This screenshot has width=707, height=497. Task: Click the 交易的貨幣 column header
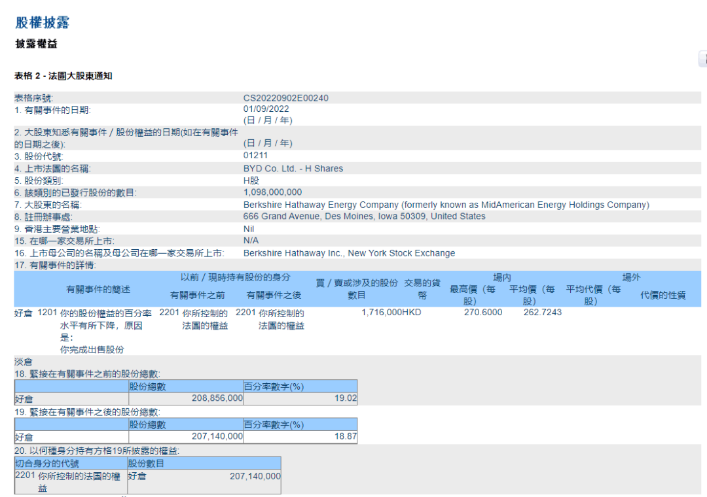pos(422,289)
